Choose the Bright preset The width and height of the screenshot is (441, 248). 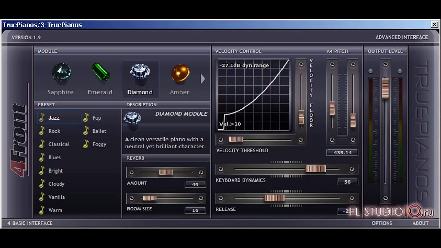pos(55,171)
